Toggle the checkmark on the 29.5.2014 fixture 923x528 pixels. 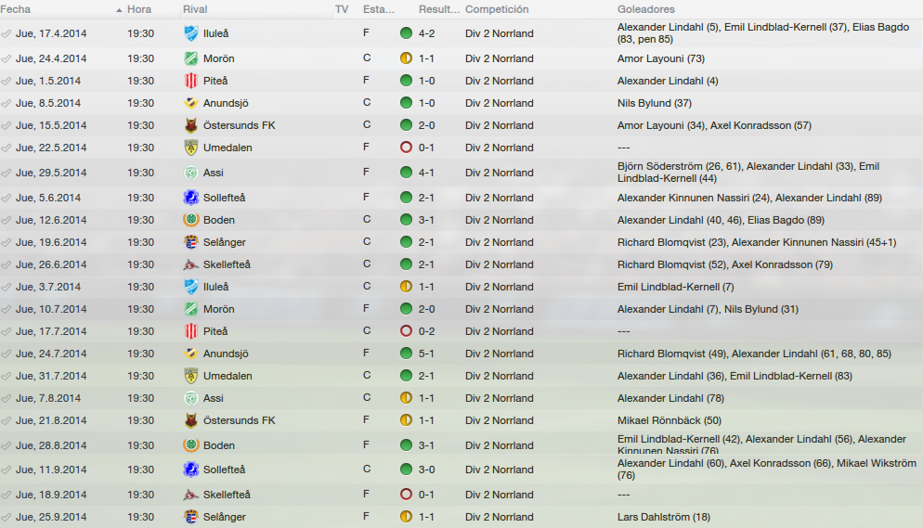tap(6, 173)
